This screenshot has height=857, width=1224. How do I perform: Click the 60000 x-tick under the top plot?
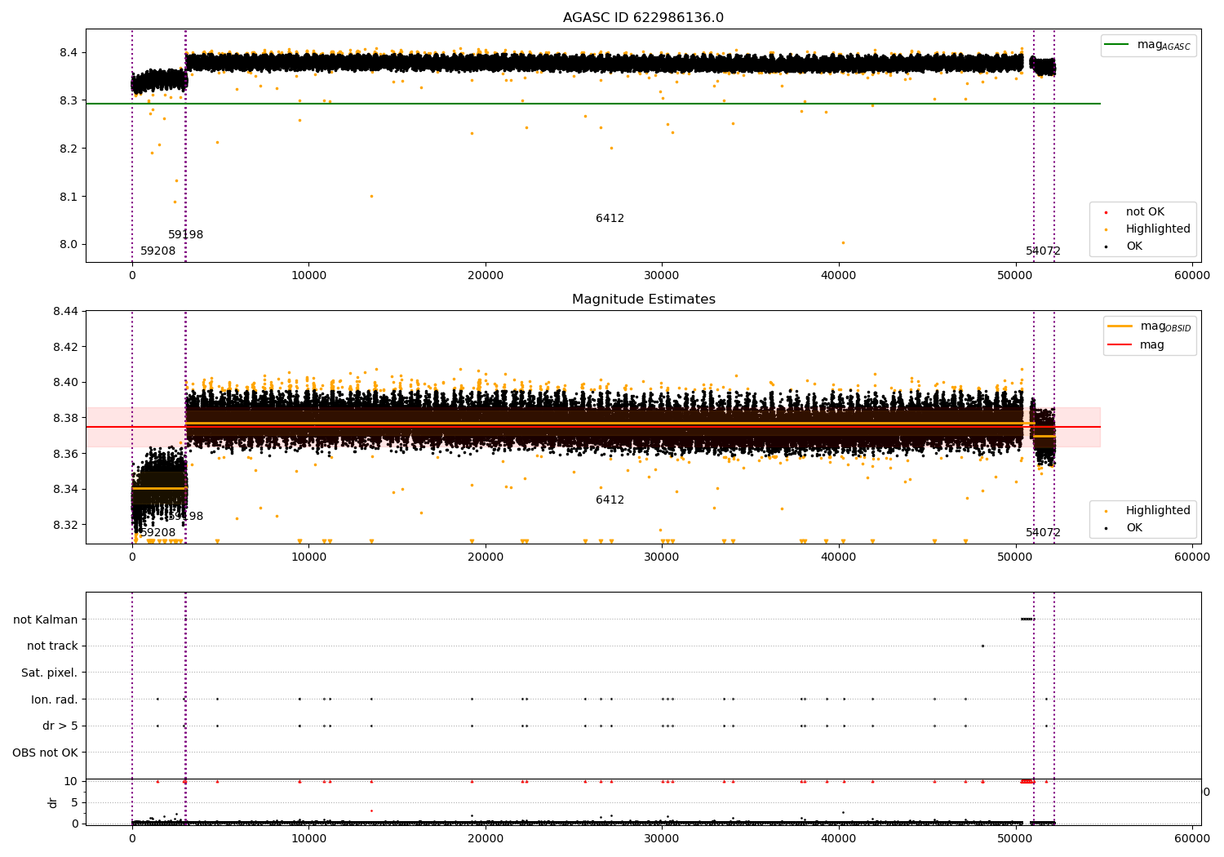(x=1192, y=276)
